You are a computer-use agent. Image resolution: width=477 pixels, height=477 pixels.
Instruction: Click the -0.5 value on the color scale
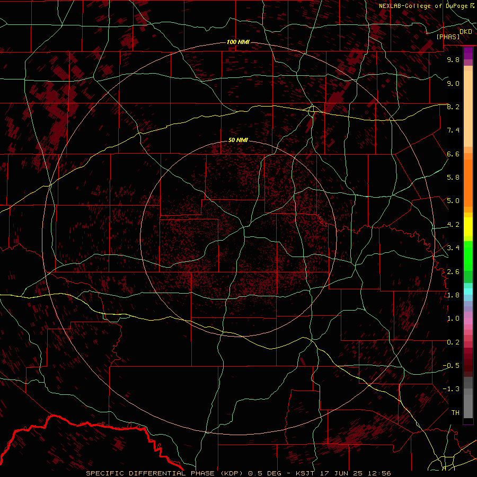(451, 366)
